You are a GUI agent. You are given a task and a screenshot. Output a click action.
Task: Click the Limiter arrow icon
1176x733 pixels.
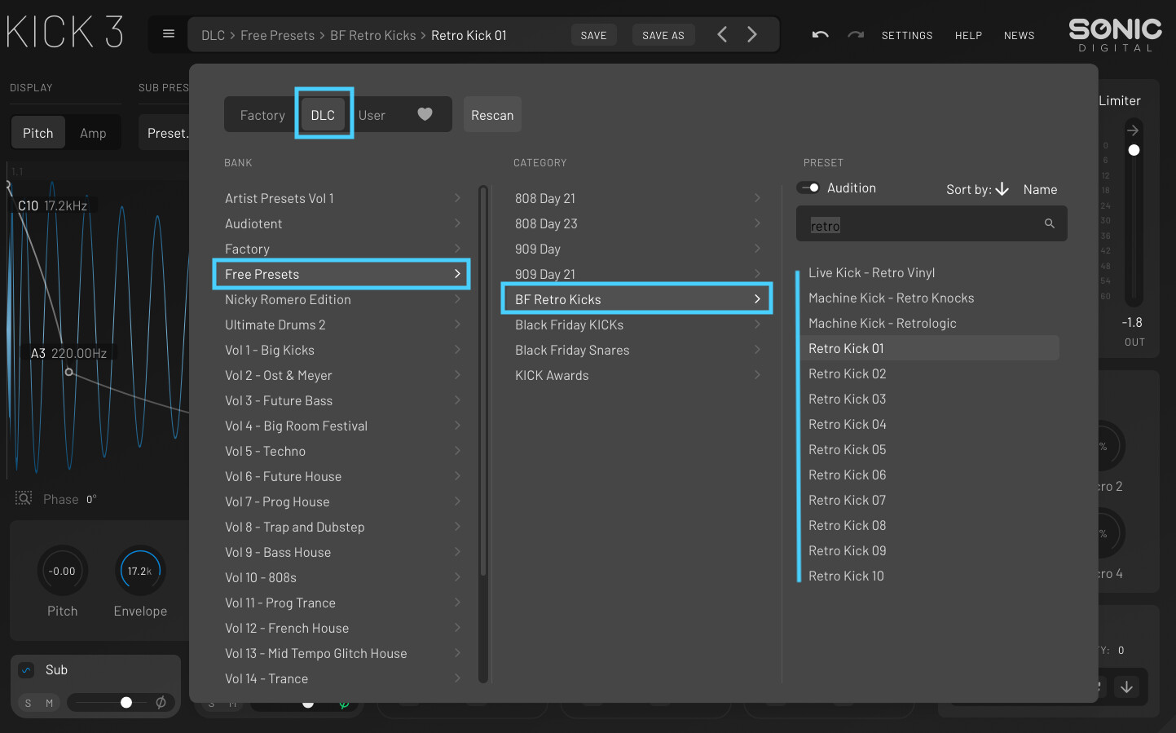tap(1133, 130)
